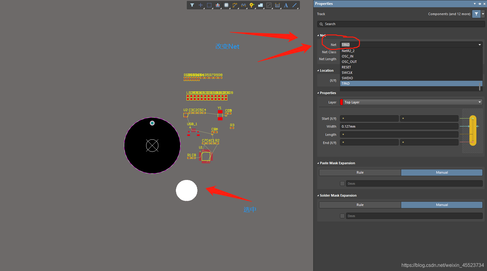Open the Net combo box dropdown arrow
487x271 pixels.
[480, 45]
